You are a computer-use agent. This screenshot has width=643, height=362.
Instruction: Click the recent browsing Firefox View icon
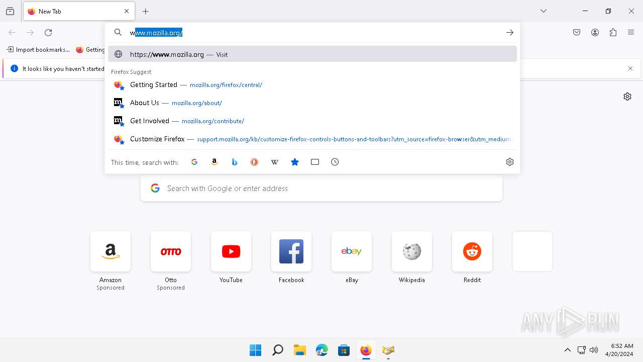pyautogui.click(x=10, y=11)
